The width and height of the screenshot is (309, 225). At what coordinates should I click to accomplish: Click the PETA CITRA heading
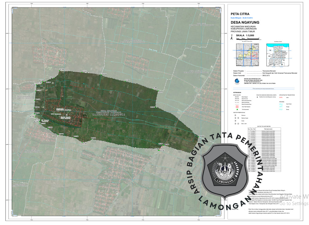click(240, 14)
